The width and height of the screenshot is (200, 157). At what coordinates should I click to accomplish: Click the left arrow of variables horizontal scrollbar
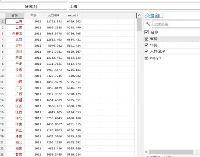tap(146, 152)
